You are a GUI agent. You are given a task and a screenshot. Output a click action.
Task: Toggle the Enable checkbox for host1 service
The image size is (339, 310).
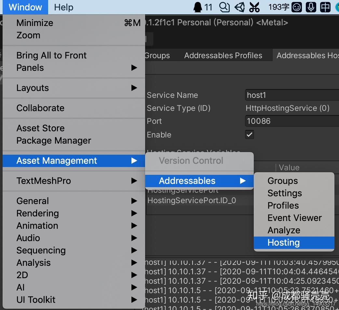click(x=249, y=135)
